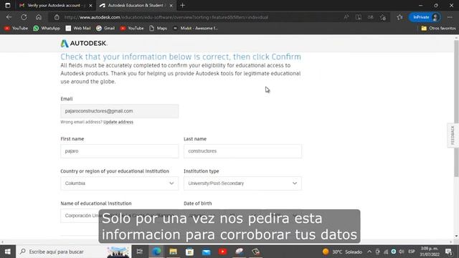This screenshot has height=258, width=459.
Task: Open the tab actions menu icon
Action: click(8, 5)
